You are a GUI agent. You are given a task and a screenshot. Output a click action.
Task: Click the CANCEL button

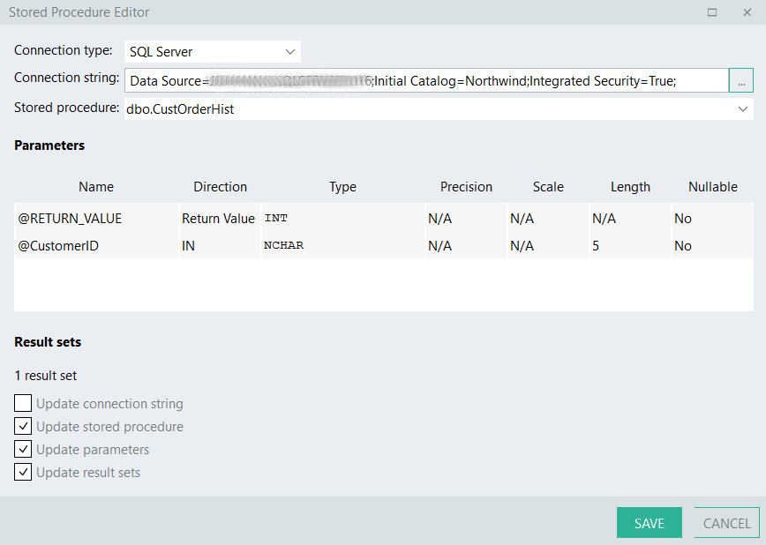pos(726,522)
